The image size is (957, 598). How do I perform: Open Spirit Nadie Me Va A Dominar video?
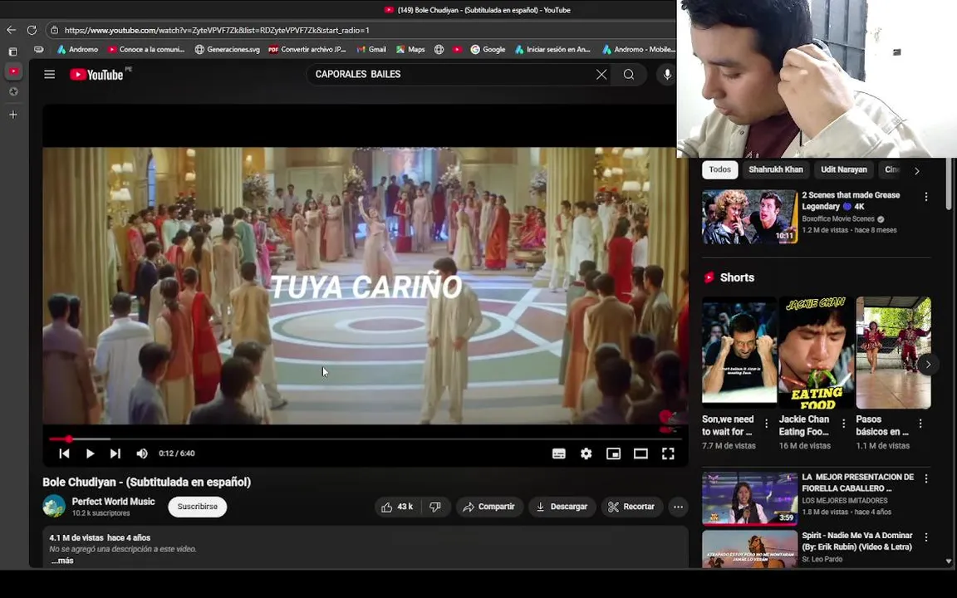click(749, 549)
